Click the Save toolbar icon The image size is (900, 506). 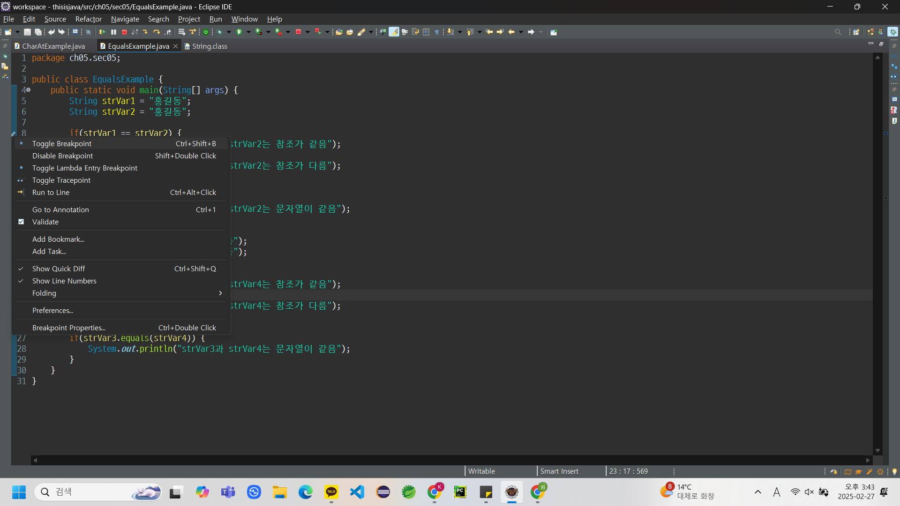coord(27,32)
